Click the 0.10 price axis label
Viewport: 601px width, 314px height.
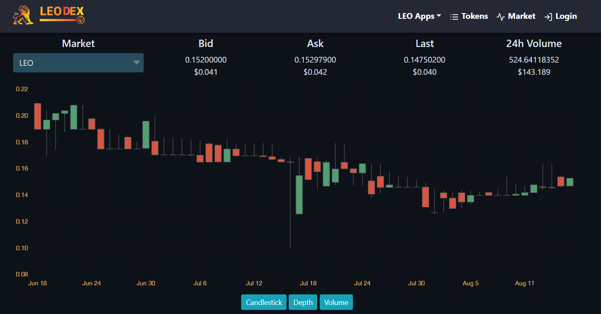click(22, 248)
